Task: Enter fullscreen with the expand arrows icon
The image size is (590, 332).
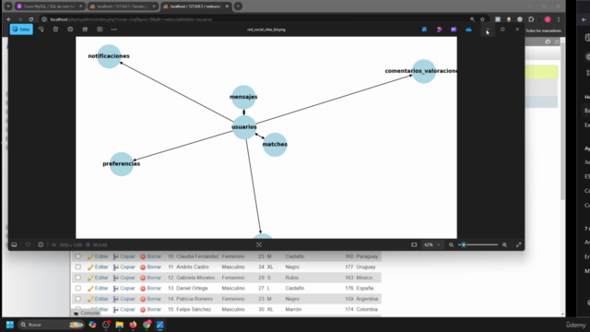Action: [518, 244]
